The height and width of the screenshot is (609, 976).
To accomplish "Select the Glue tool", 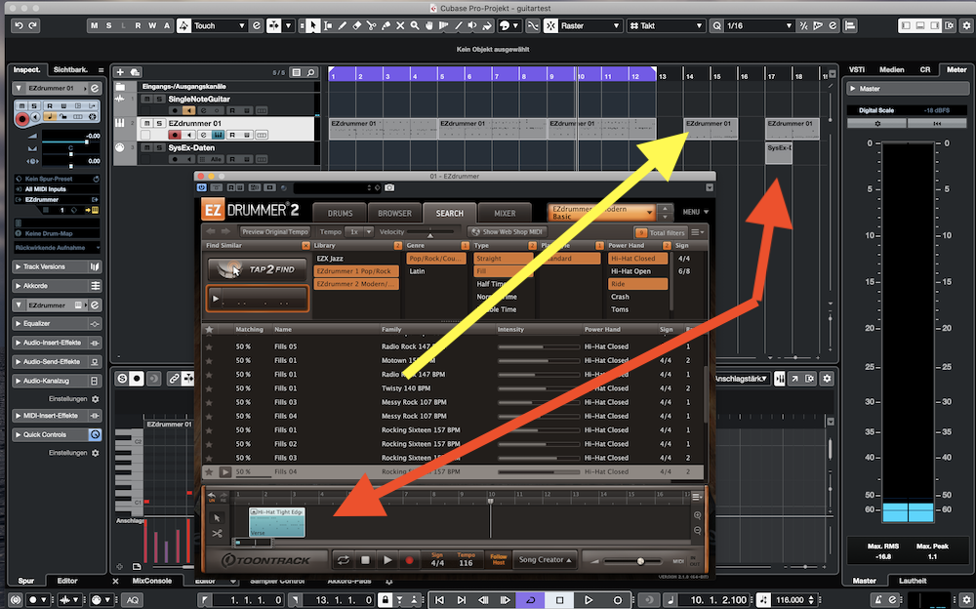I will (x=386, y=25).
